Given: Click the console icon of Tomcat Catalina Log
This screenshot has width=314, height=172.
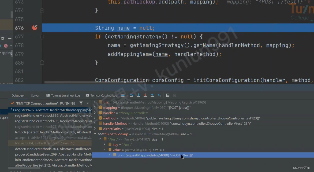Looking at the screenshot, I should pos(87,96).
